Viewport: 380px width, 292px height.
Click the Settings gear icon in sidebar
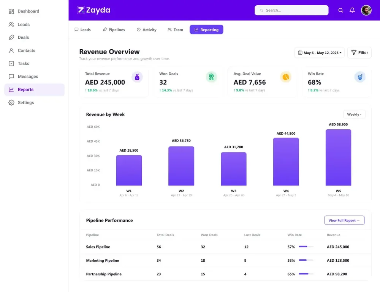11,102
